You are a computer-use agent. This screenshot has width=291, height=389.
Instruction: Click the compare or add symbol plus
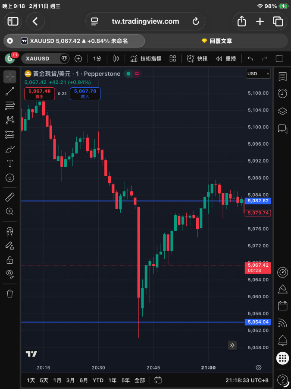[x=78, y=58]
